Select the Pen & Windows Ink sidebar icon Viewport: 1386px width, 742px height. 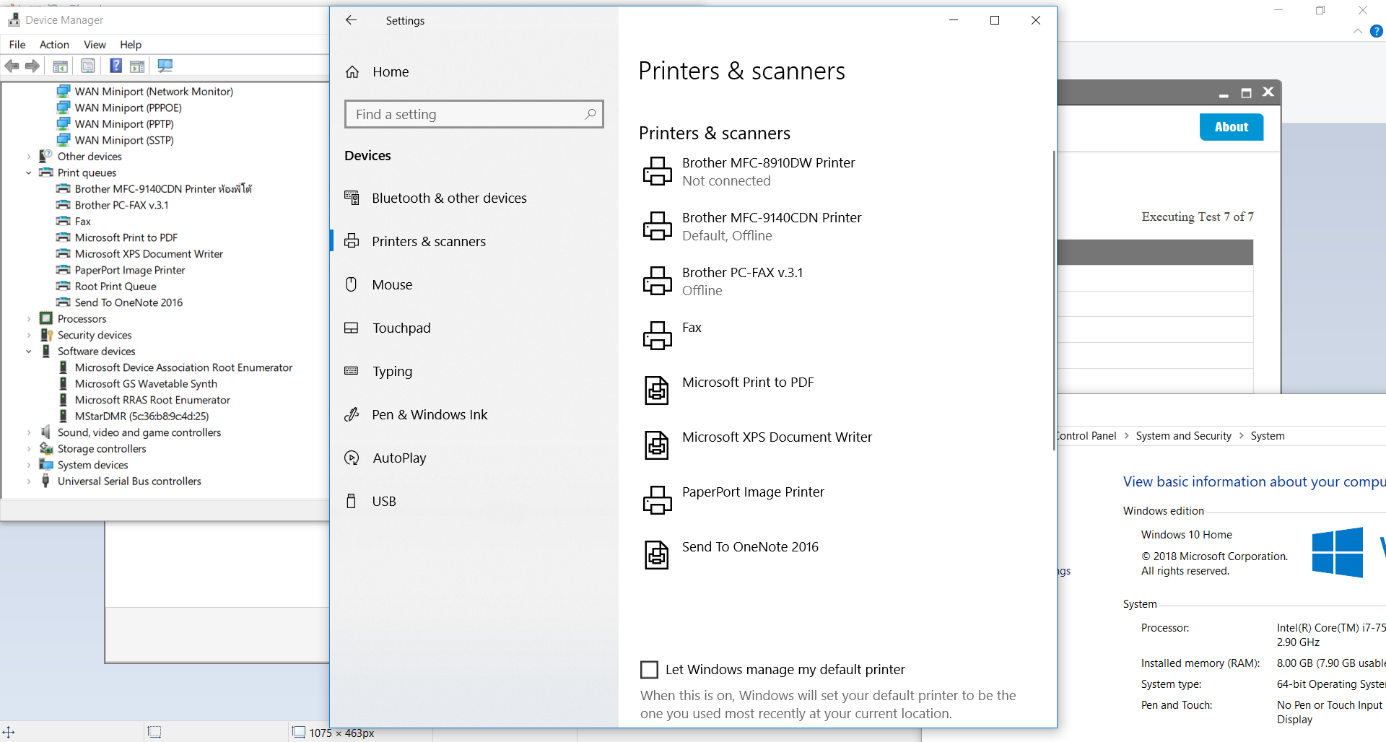coord(352,414)
